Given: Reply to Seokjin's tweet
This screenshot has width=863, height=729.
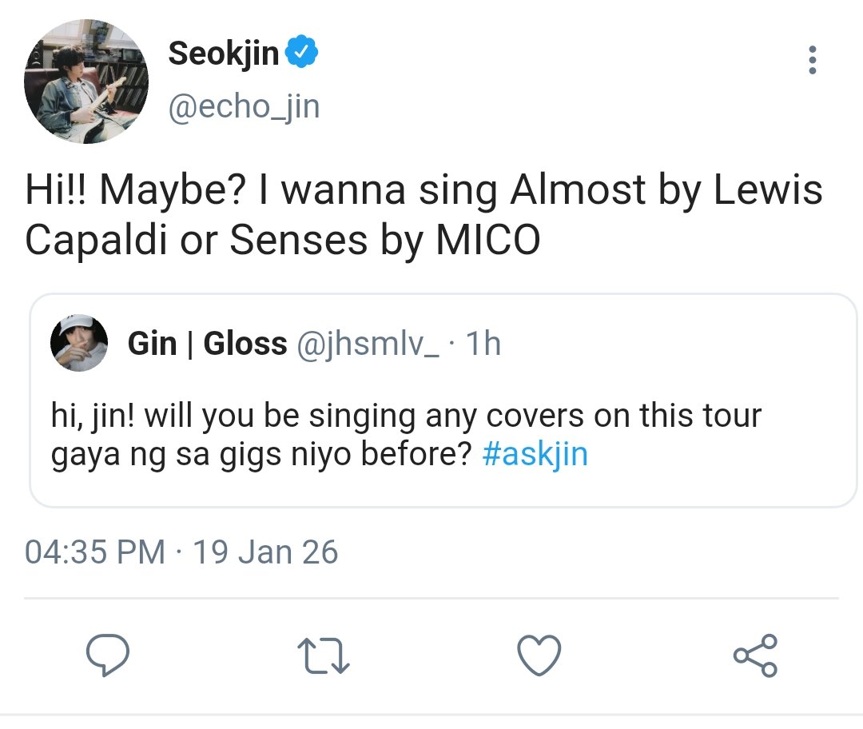Looking at the screenshot, I should coord(108,655).
